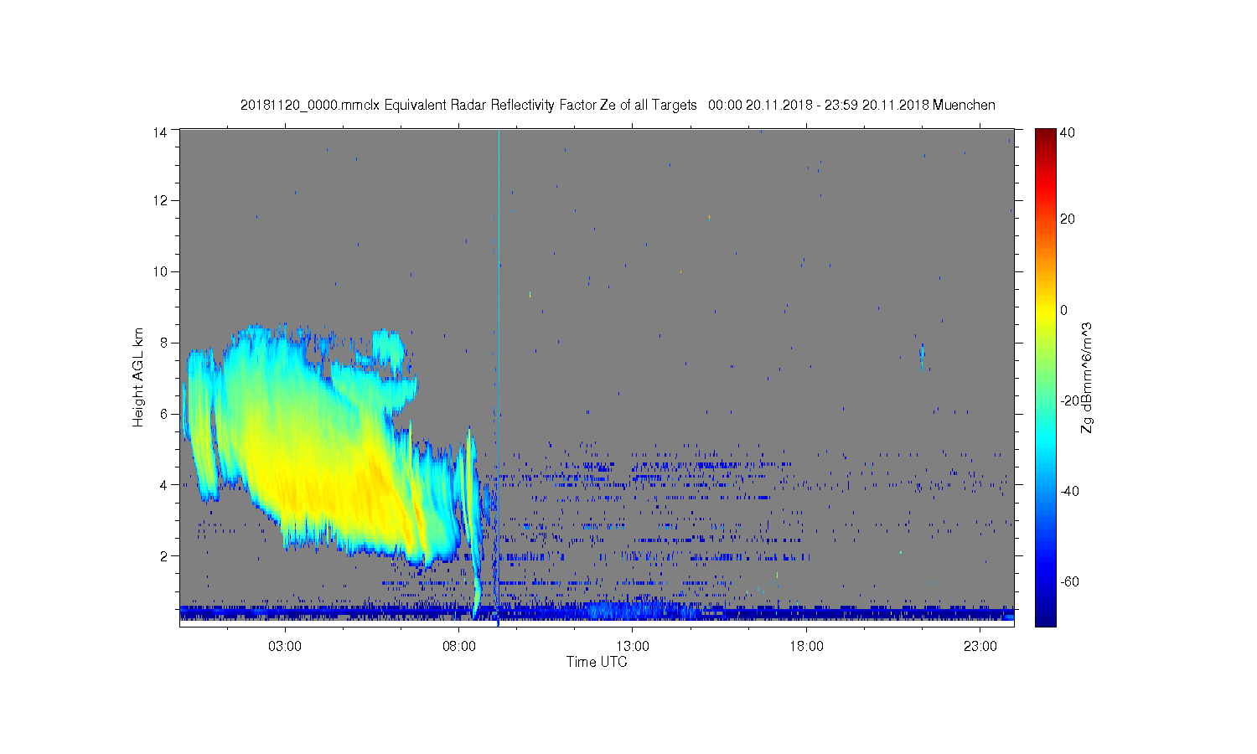Image resolution: width=1257 pixels, height=754 pixels.
Task: Click the height tick label '8'
Action: point(165,343)
